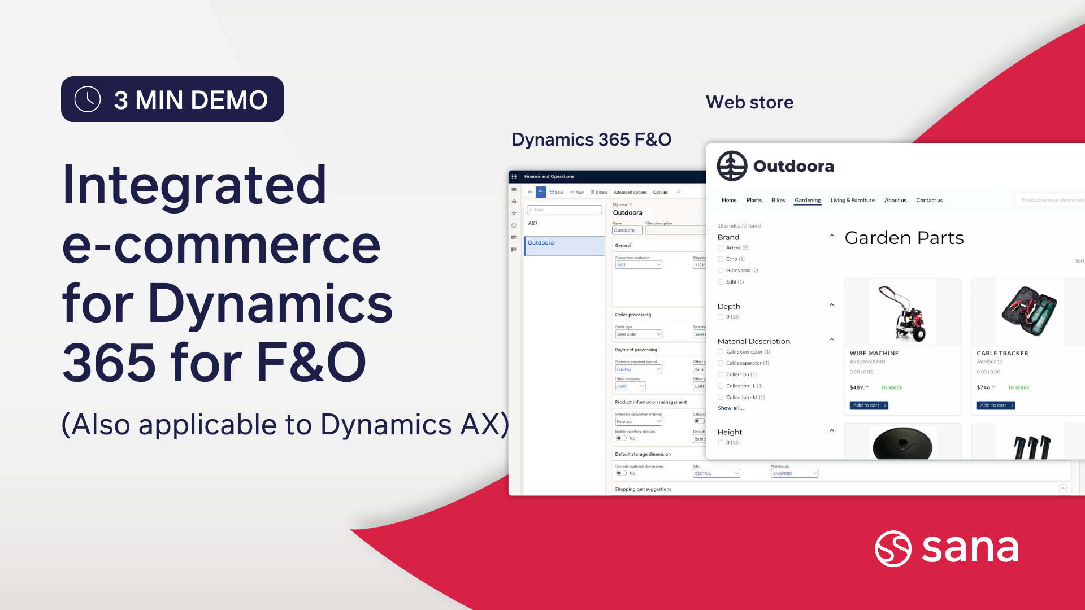The image size is (1085, 610).
Task: Open Living & Furniture in web store menu
Action: 852,201
